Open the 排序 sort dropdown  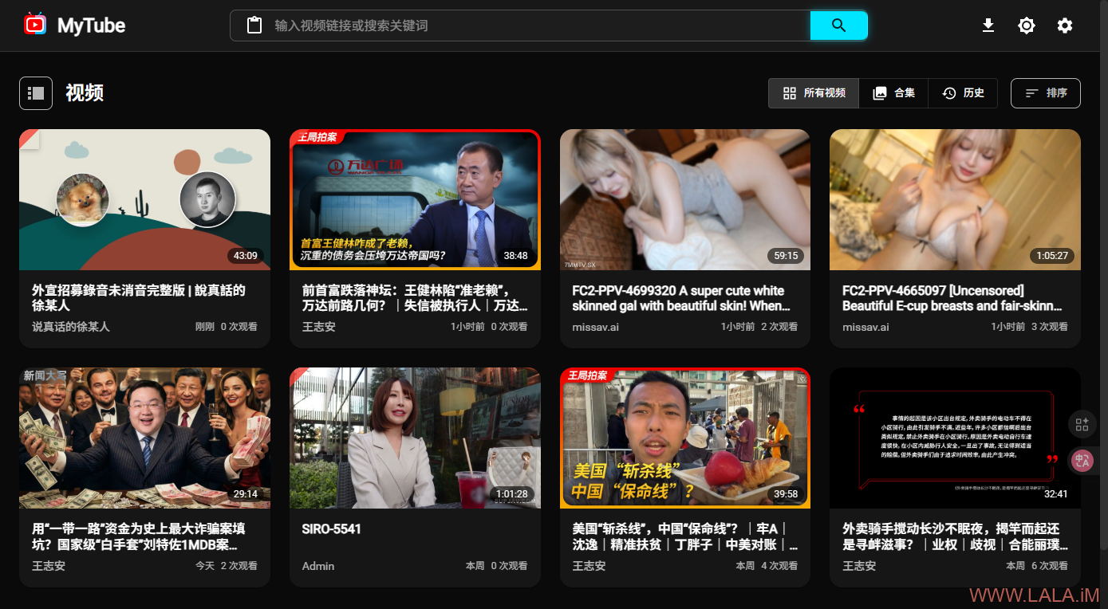coord(1045,93)
